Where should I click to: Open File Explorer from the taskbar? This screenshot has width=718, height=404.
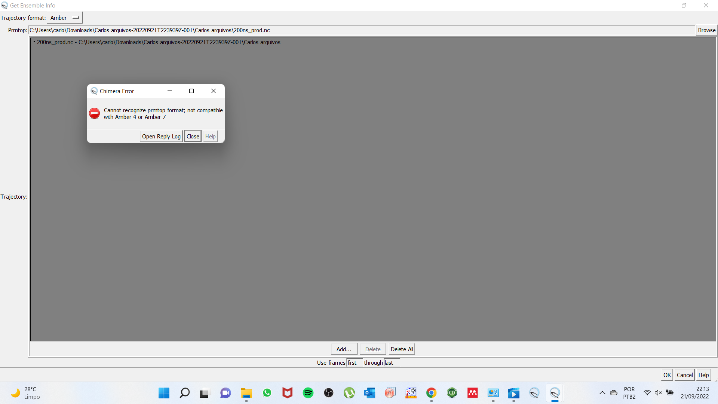pos(246,393)
